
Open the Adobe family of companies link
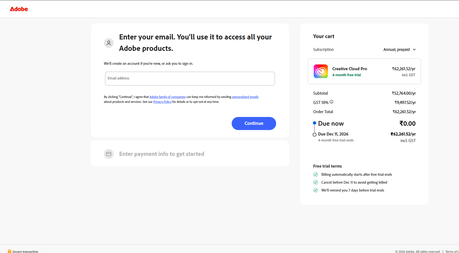tap(167, 97)
